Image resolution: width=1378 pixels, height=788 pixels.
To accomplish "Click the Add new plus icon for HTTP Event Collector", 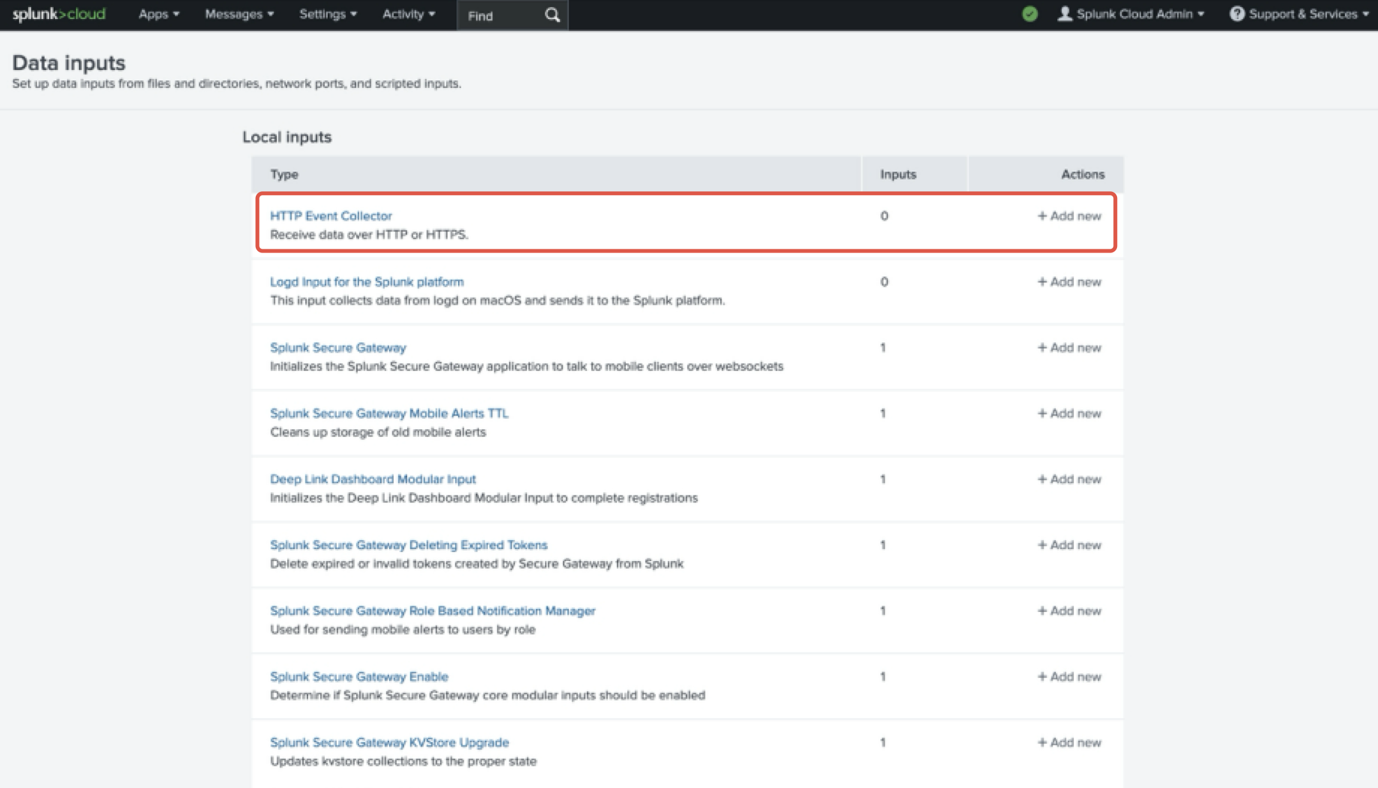I will [1042, 215].
